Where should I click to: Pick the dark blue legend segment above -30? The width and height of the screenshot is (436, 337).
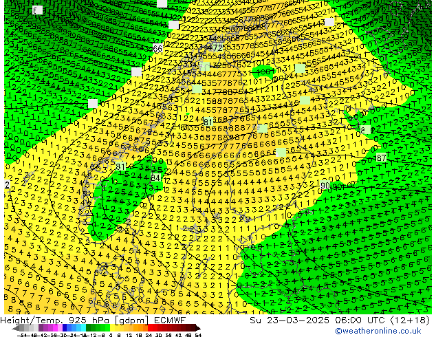(65, 328)
